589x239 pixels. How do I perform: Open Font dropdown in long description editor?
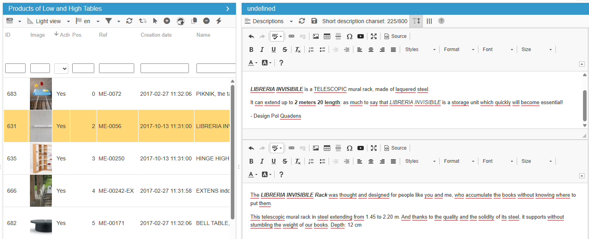coord(498,161)
